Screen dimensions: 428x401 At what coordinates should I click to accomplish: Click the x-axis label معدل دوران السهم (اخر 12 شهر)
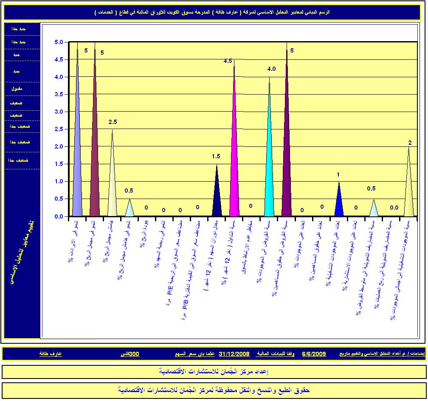tap(211, 255)
